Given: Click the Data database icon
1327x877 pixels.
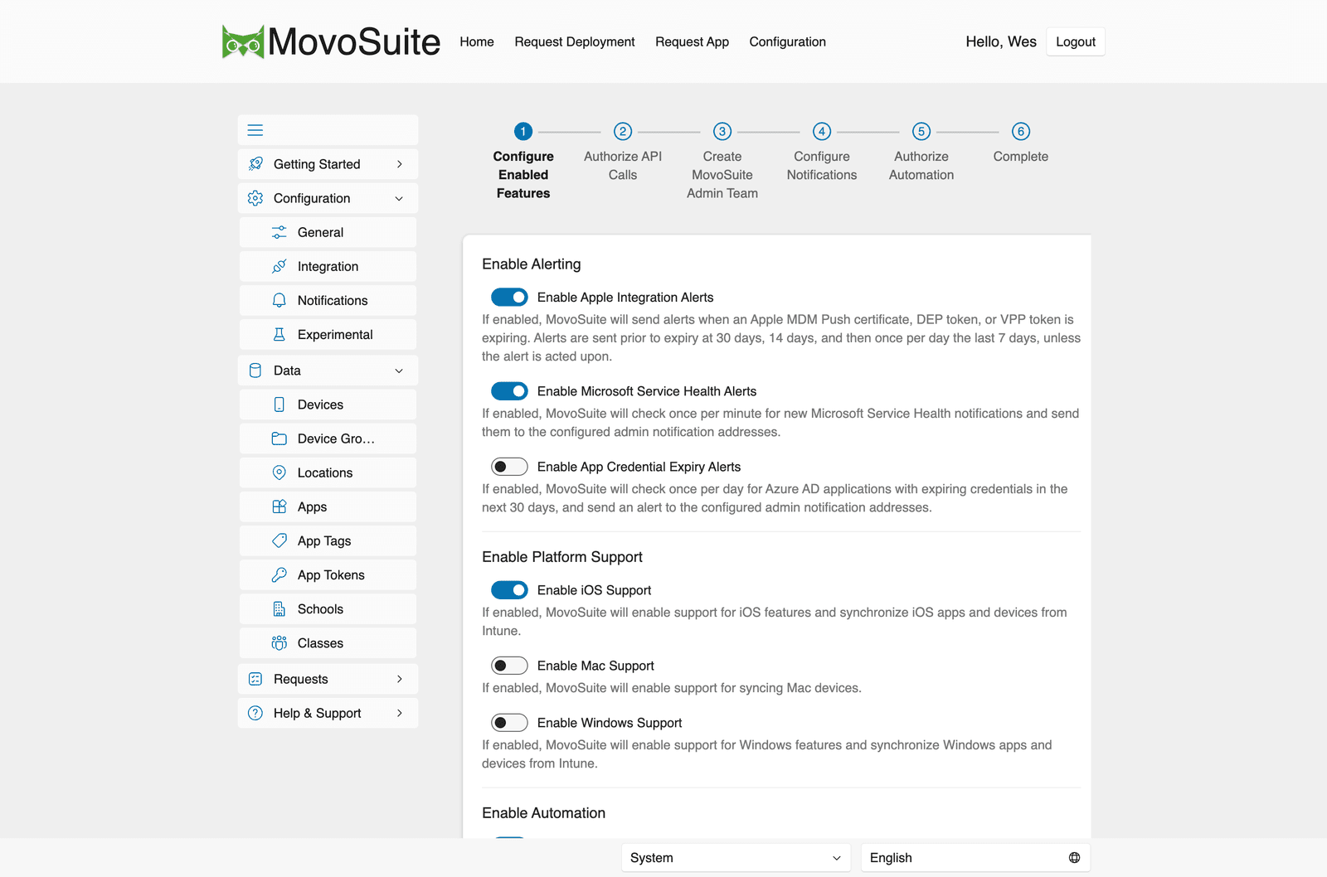Looking at the screenshot, I should point(255,371).
